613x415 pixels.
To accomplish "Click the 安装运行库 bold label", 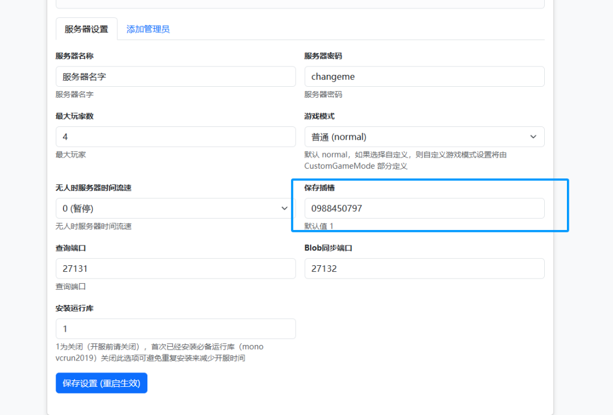I will [74, 308].
